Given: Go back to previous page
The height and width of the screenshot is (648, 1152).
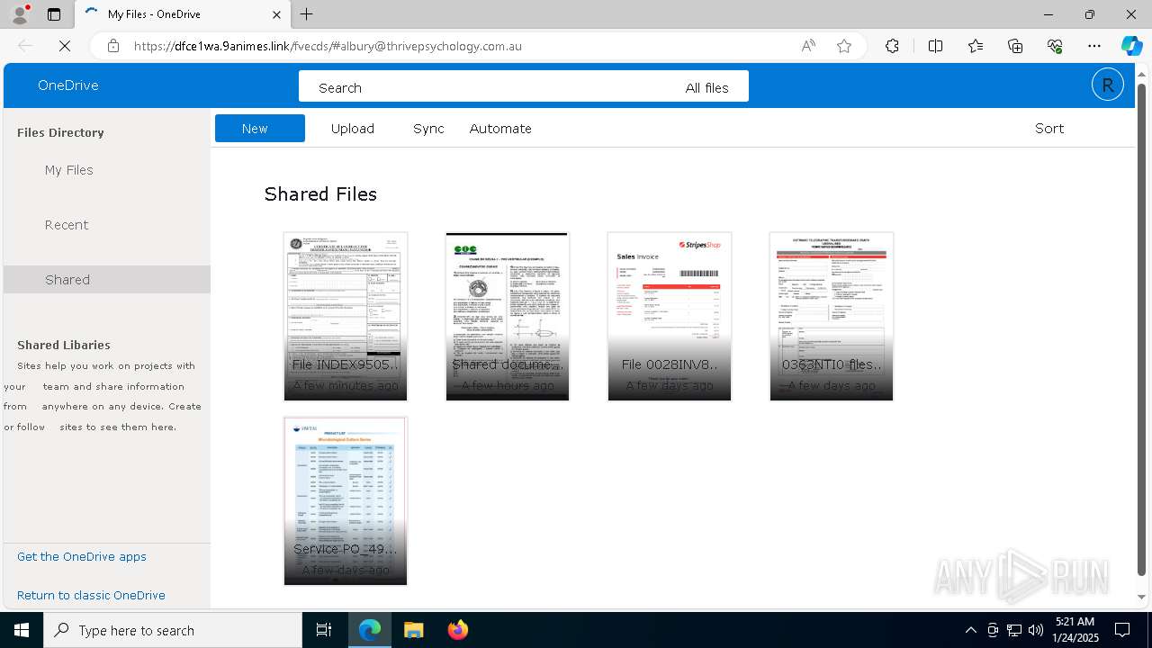Looking at the screenshot, I should tap(25, 46).
